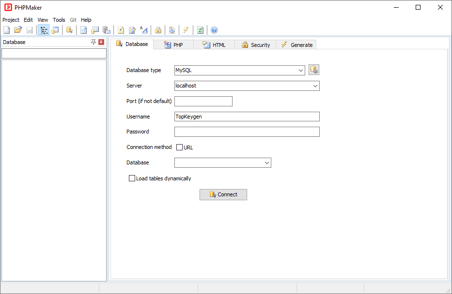This screenshot has height=294, width=452.
Task: Switch to the HTML tab
Action: click(214, 45)
